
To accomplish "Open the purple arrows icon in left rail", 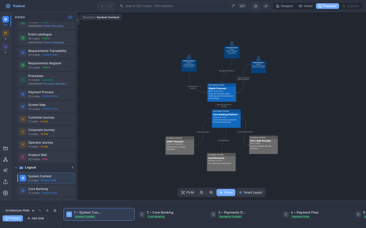I will coord(6,47).
